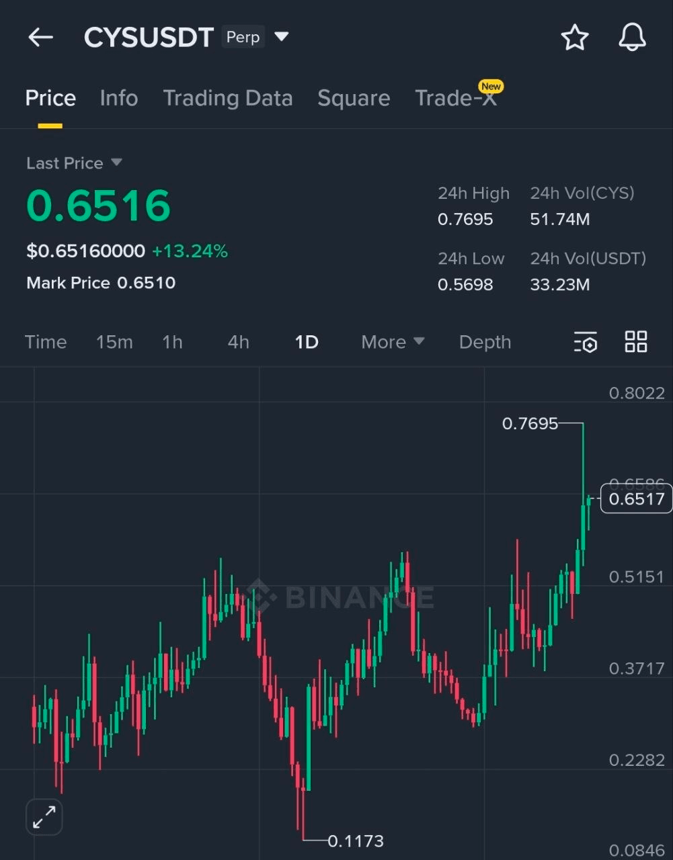673x860 pixels.
Task: Show the Depth chart
Action: point(485,342)
